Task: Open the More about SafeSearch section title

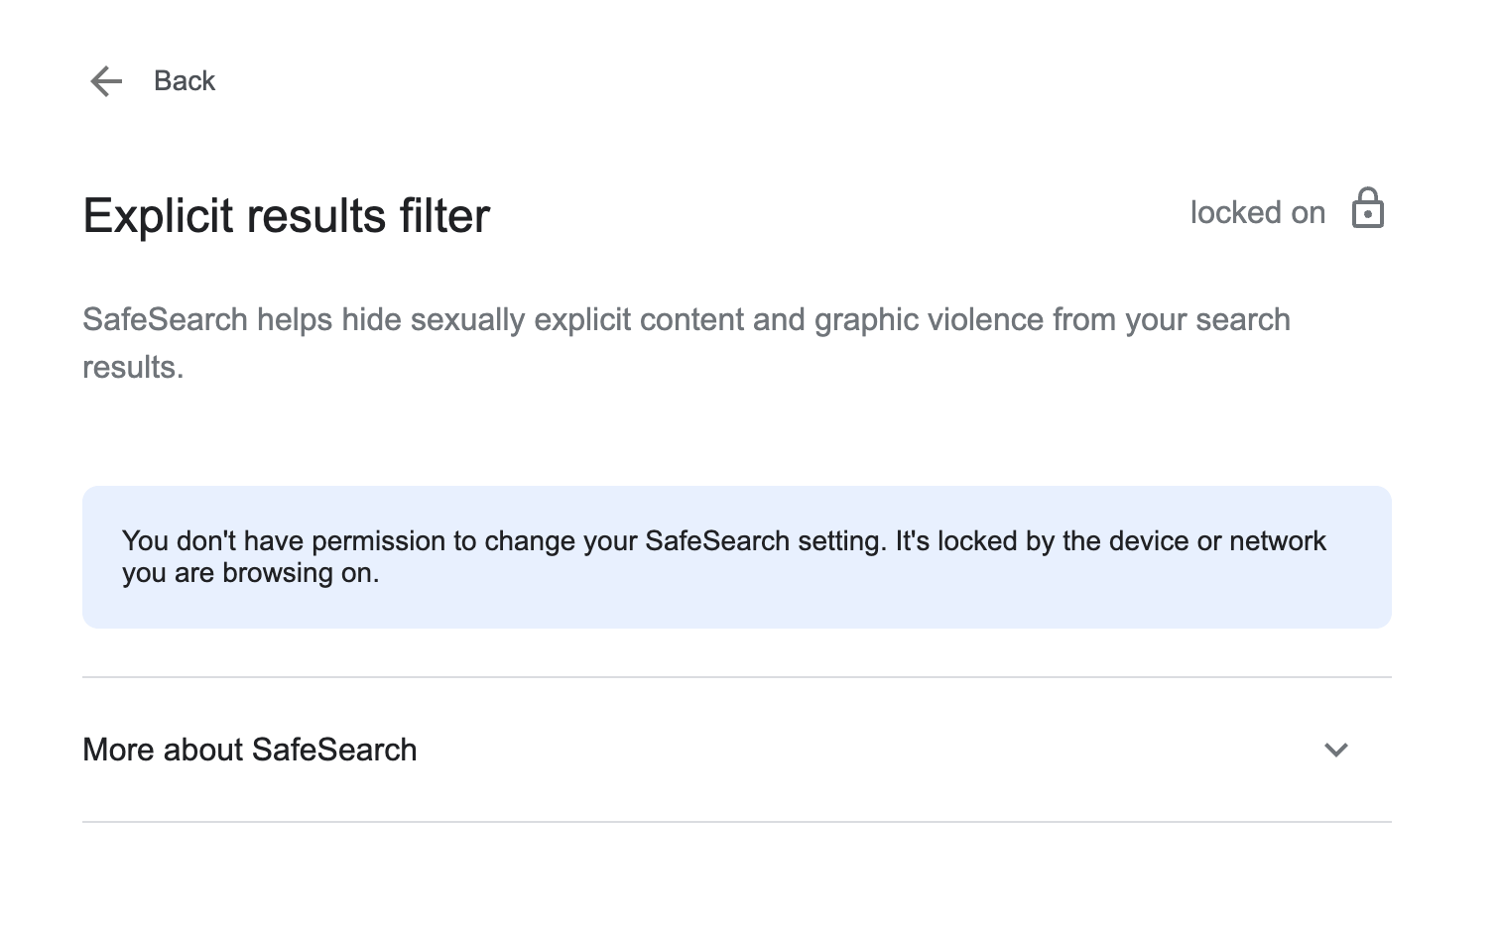Action: point(250,751)
